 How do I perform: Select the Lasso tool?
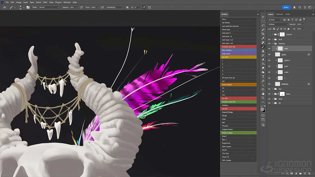[x=263, y=25]
